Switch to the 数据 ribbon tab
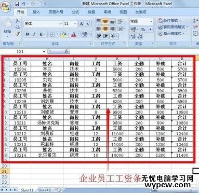199x193 pixels. (x=91, y=12)
